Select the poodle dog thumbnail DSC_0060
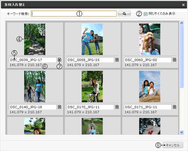188x151 pixels. pos(150,39)
